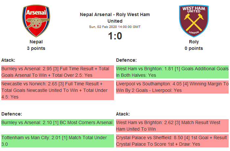Select Liverpool vs Southampton 4.05 bet
The height and width of the screenshot is (151, 230).
[x=172, y=87]
